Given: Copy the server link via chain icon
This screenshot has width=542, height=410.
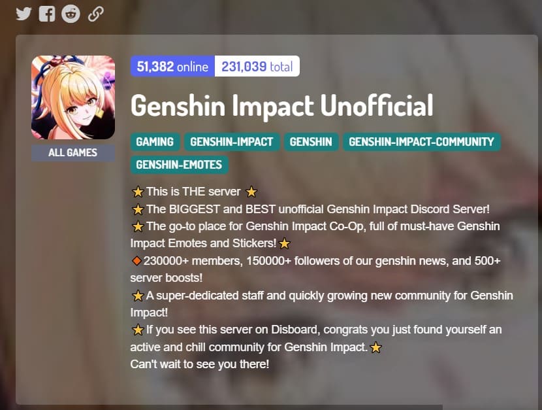Looking at the screenshot, I should [96, 14].
